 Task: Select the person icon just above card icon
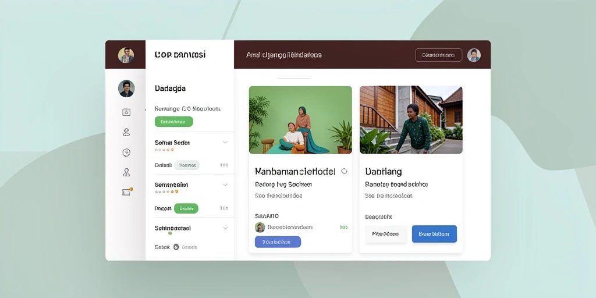(126, 172)
